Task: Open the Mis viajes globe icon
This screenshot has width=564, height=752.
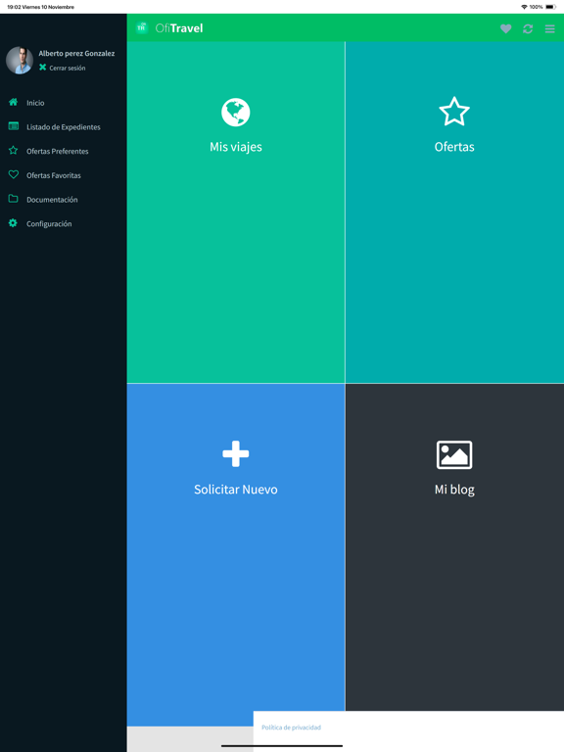Action: point(235,113)
